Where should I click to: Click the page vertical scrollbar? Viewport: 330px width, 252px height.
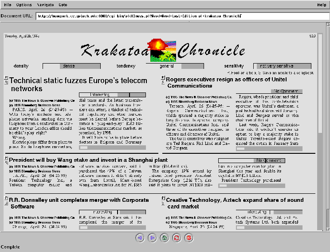click(320, 133)
